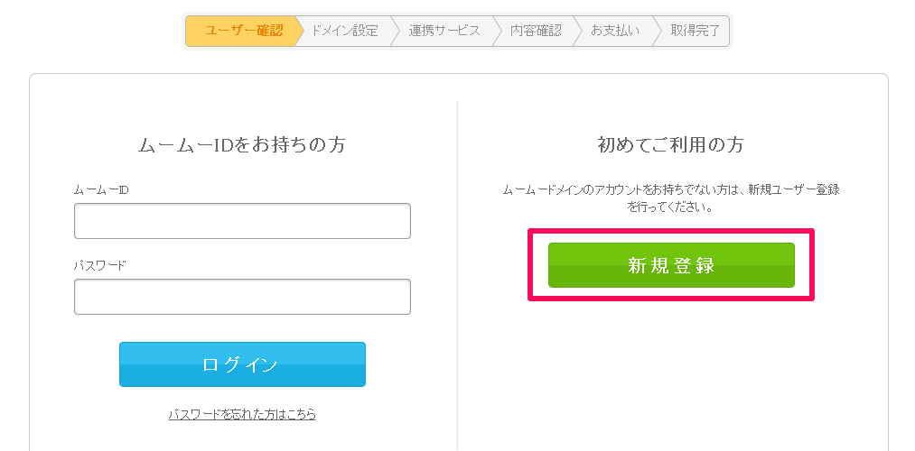Screen dimensions: 915x451
Task: Go to the 連携サービス step
Action: 443,31
